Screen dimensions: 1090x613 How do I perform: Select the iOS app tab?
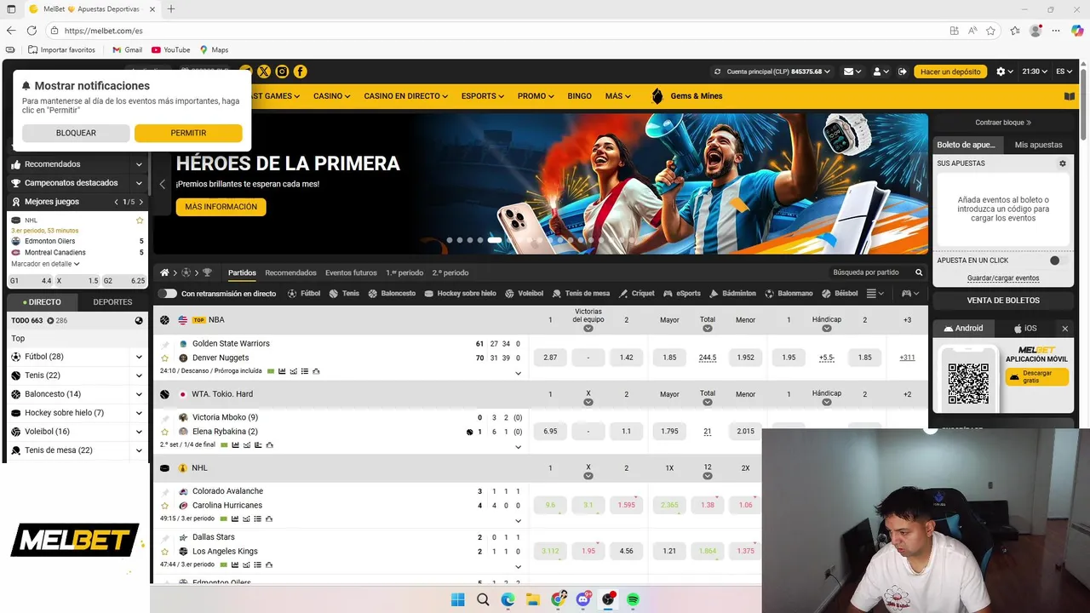[1025, 328]
